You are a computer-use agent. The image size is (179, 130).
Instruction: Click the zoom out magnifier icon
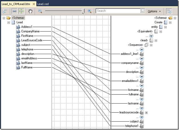pyautogui.click(x=40, y=11)
